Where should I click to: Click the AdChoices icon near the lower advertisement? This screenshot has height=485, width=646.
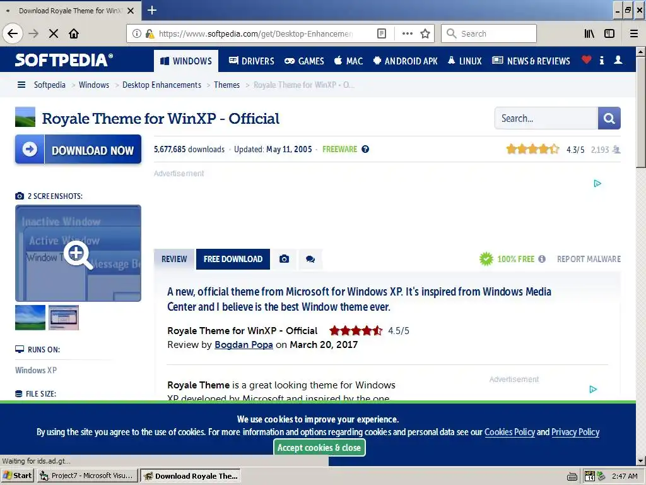tap(593, 389)
